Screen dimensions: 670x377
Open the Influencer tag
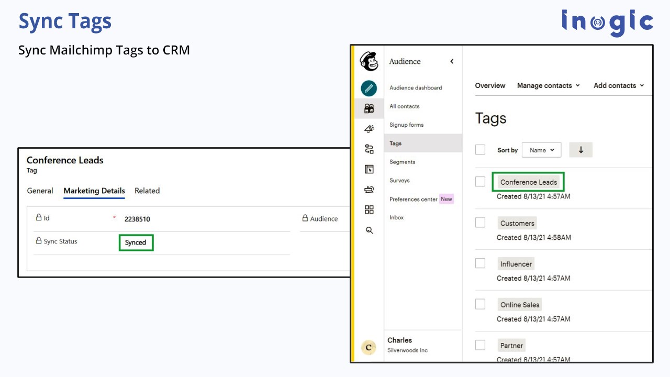pyautogui.click(x=516, y=264)
